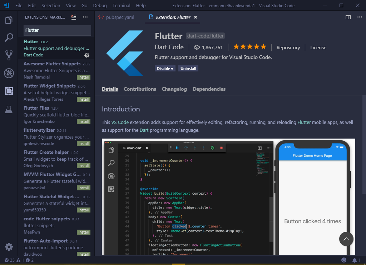The image size is (366, 265).
Task: Open More Actions menu in Extensions panel
Action: 85,17
